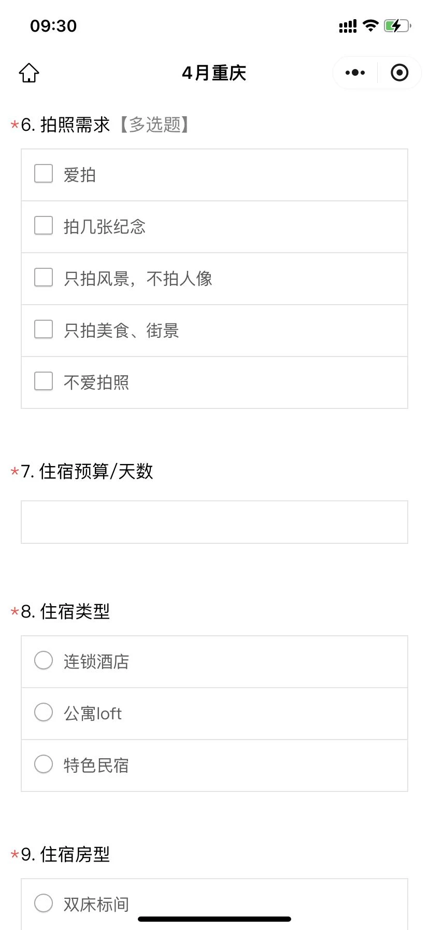Tap the home indicator bar at bottom
The image size is (429, 930).
[x=214, y=919]
